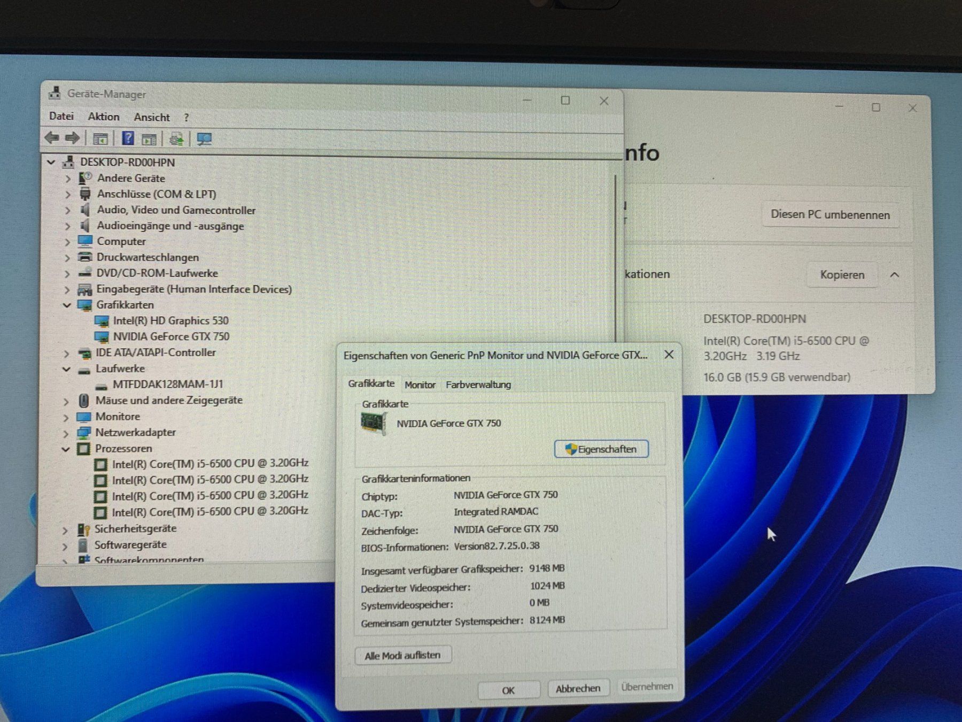Click the Forward arrow in Geräte-Manager toolbar
This screenshot has height=722, width=962.
[73, 138]
